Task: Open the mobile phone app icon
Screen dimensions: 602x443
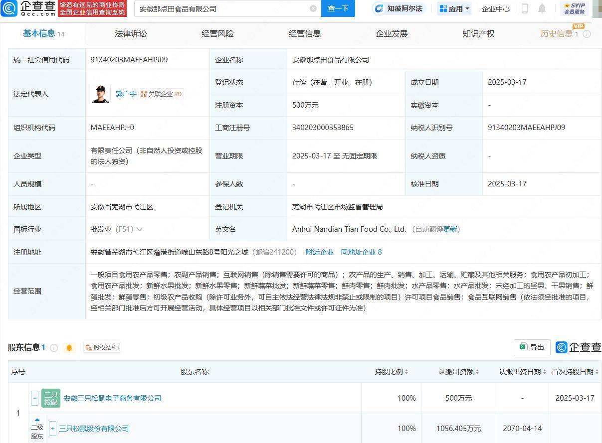Action: [525, 8]
